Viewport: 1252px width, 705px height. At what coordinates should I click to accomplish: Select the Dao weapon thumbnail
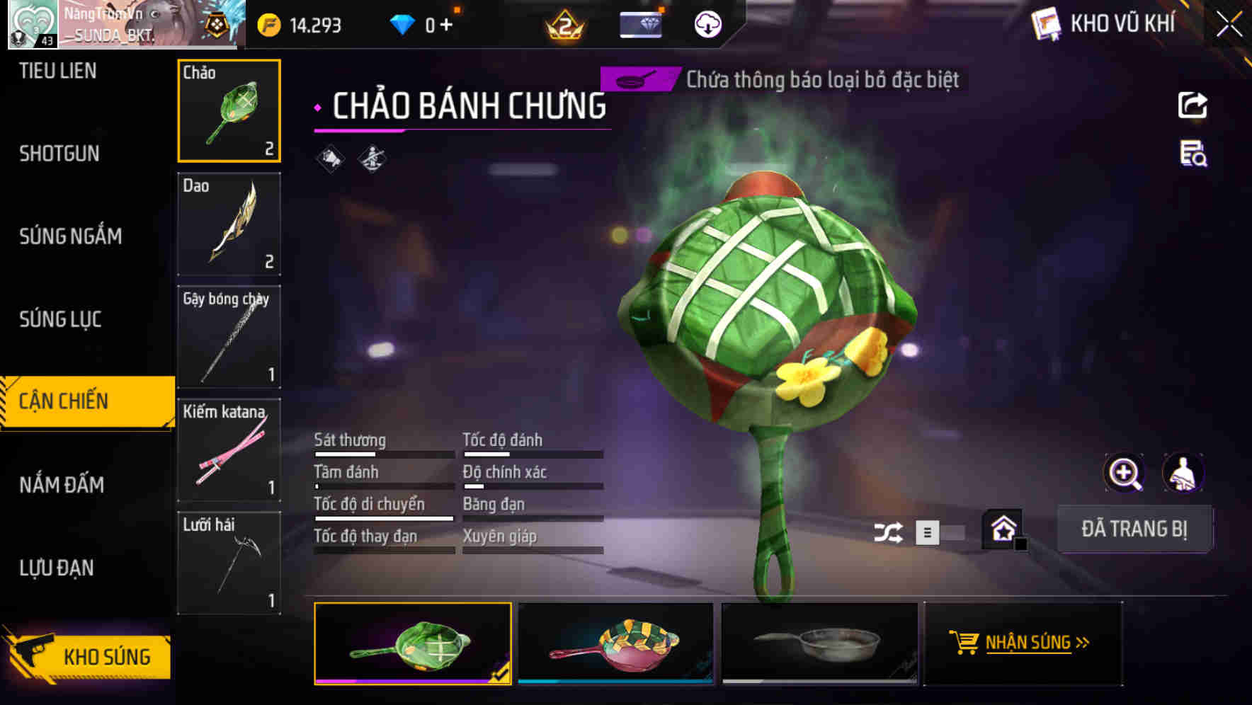[x=229, y=224]
